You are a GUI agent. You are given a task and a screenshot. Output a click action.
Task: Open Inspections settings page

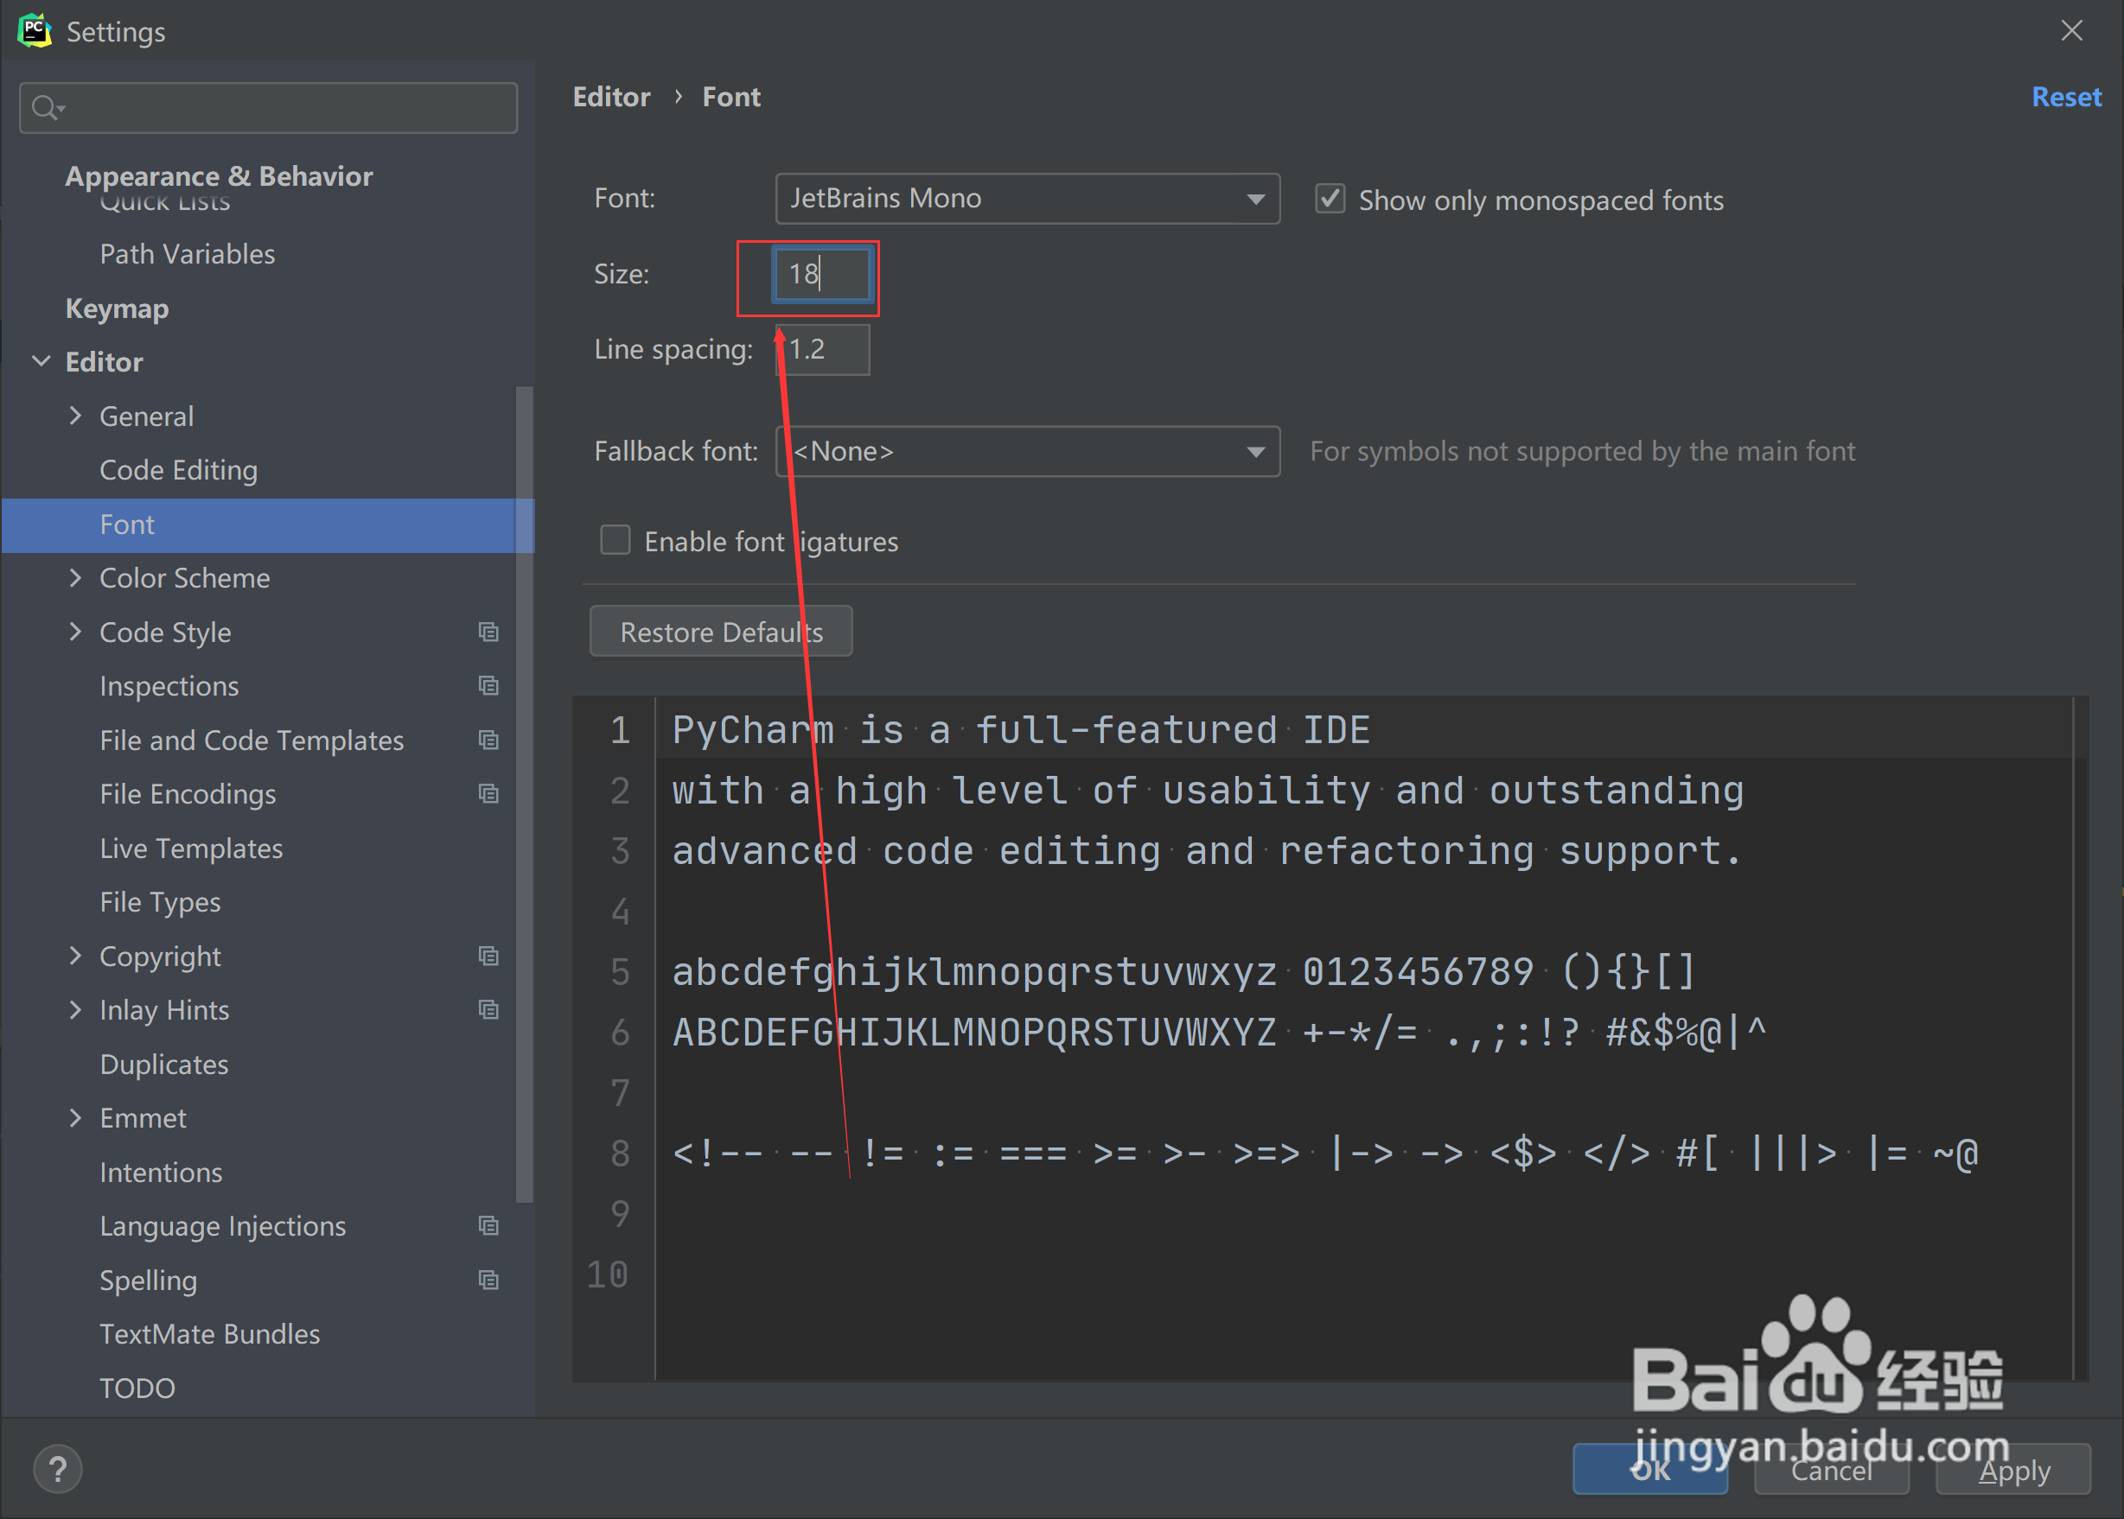pyautogui.click(x=169, y=687)
